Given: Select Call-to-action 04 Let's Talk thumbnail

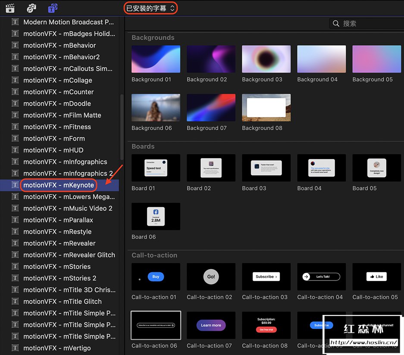Looking at the screenshot, I should pos(322,277).
